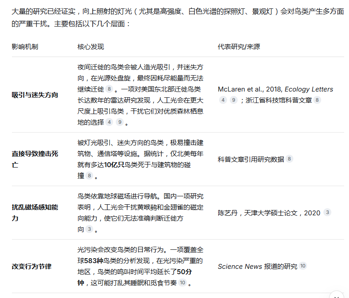The width and height of the screenshot is (349, 298).
Task: Click citation 10 after '睡眠和觅食节奏'
Action: coord(182,283)
